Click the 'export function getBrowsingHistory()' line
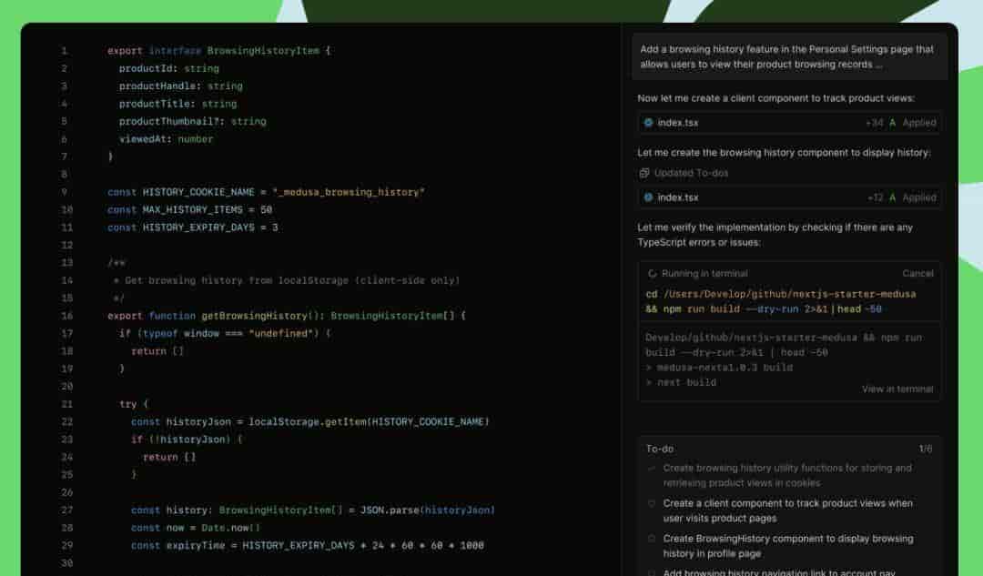983x576 pixels. click(x=287, y=316)
